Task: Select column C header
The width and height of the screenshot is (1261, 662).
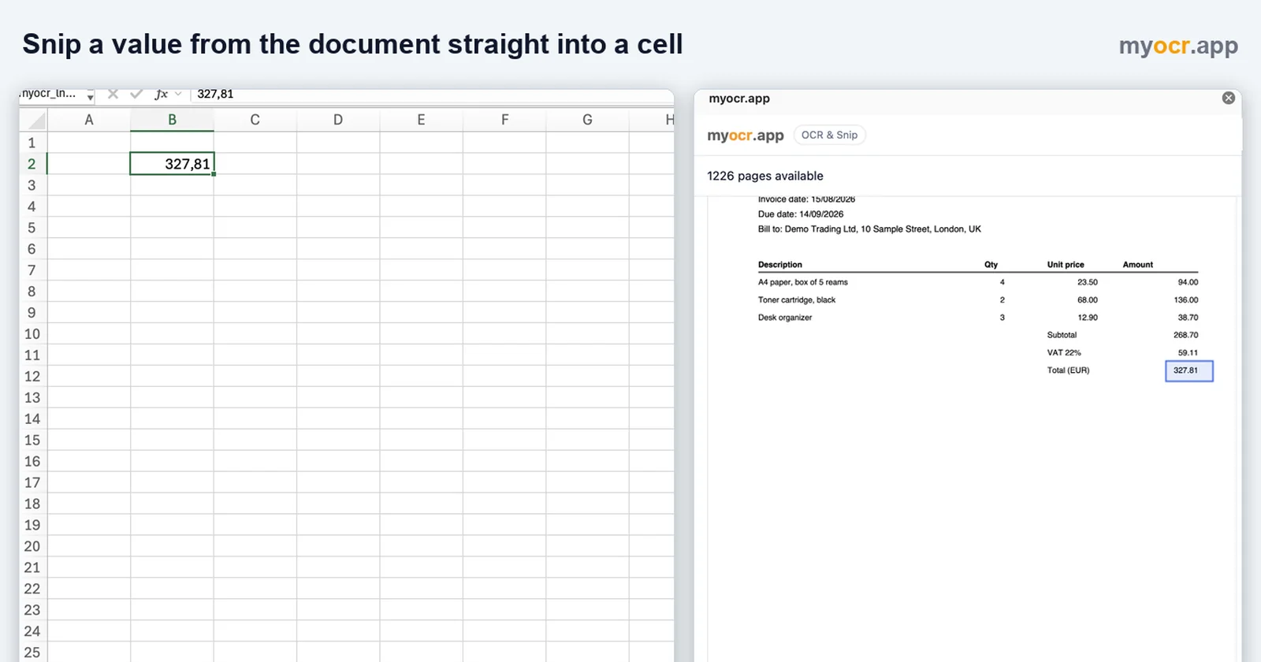Action: point(255,120)
